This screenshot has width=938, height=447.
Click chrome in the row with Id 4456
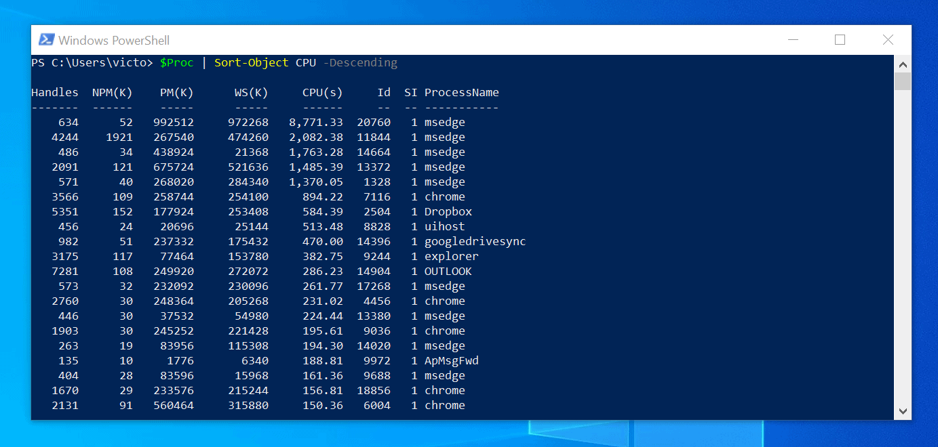[445, 301]
